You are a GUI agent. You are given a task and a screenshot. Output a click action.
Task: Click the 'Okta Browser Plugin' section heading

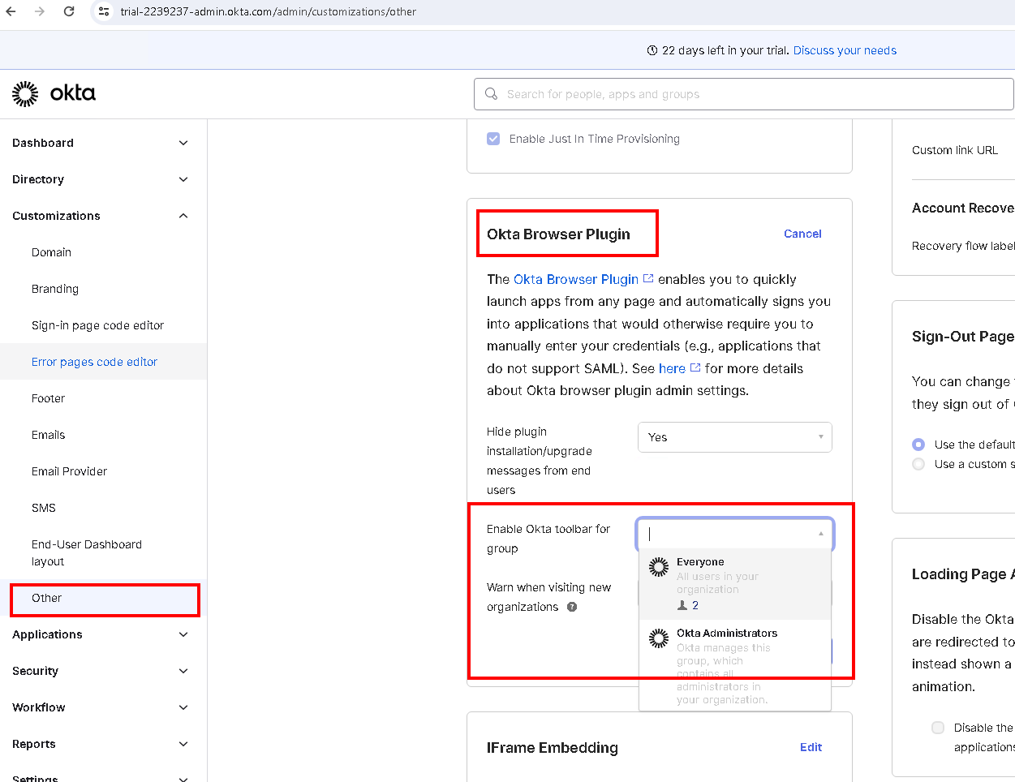point(558,234)
